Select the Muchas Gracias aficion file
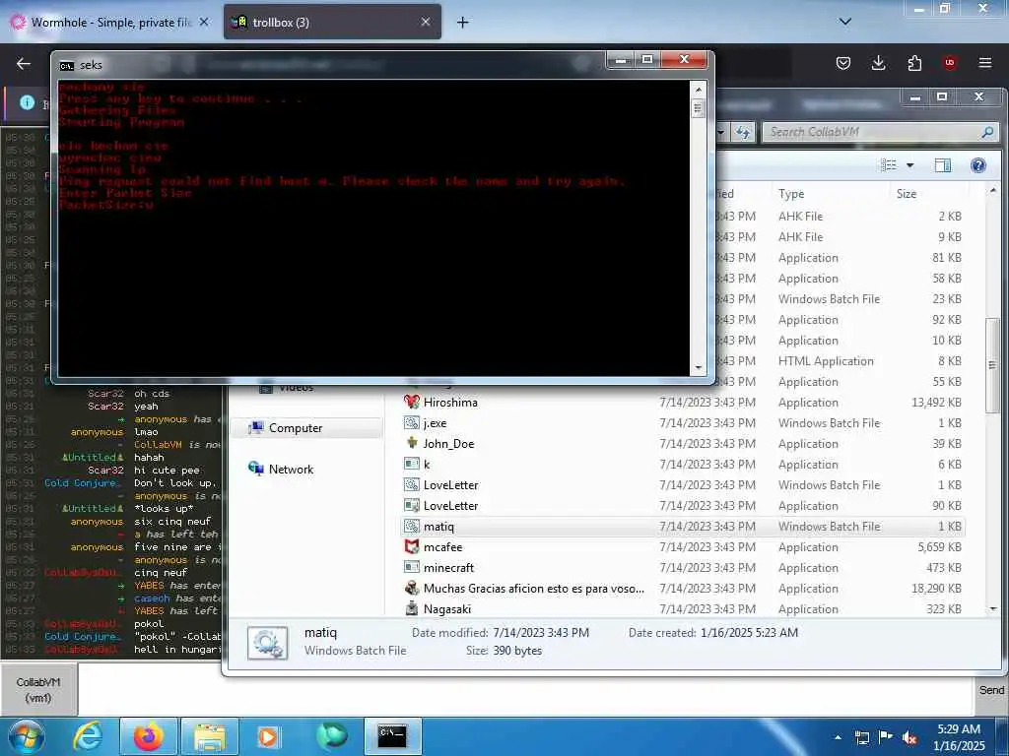Image resolution: width=1009 pixels, height=756 pixels. [x=533, y=589]
